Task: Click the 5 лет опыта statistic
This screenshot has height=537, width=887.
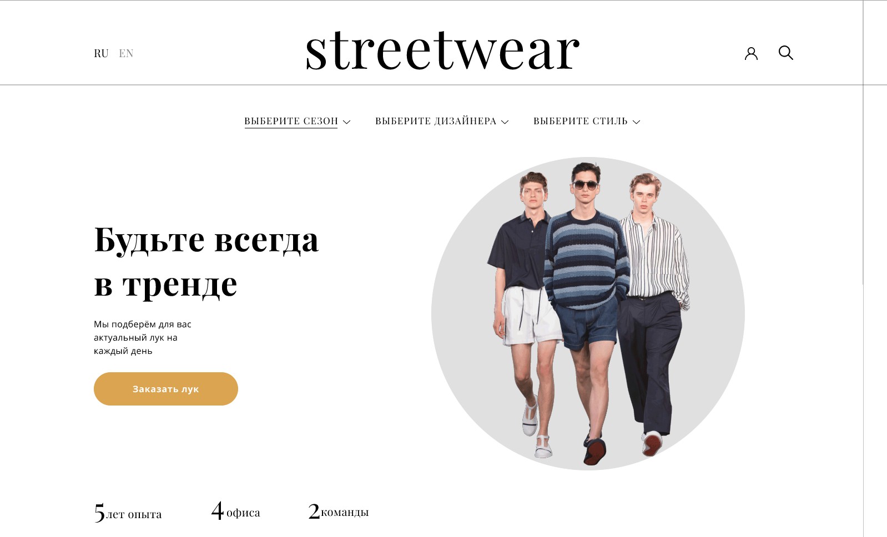Action: (128, 513)
